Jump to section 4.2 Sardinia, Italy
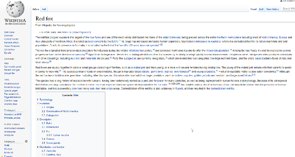 point(51,155)
